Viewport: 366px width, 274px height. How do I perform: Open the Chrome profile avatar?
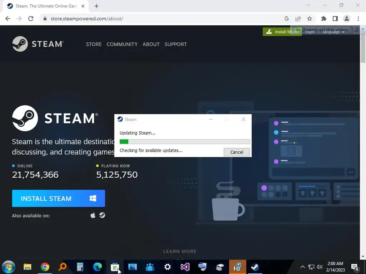(347, 19)
